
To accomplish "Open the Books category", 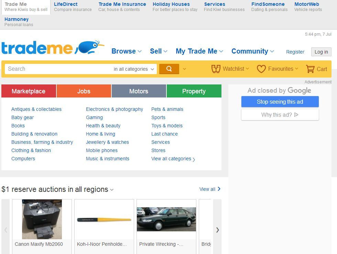I will click(x=18, y=126).
